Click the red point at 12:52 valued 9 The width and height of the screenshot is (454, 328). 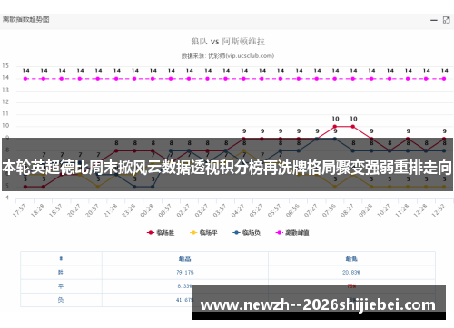click(444, 139)
